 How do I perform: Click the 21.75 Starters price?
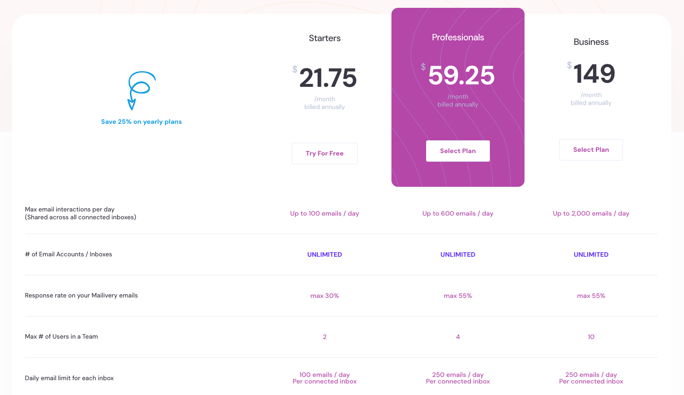[328, 78]
